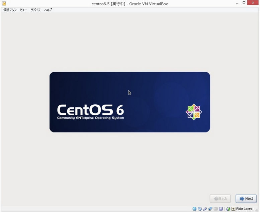Click the USB device status icon
Image resolution: width=260 pixels, height=212 pixels.
coord(205,209)
